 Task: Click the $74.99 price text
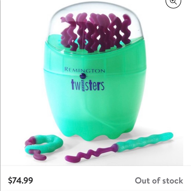pyautogui.click(x=20, y=180)
